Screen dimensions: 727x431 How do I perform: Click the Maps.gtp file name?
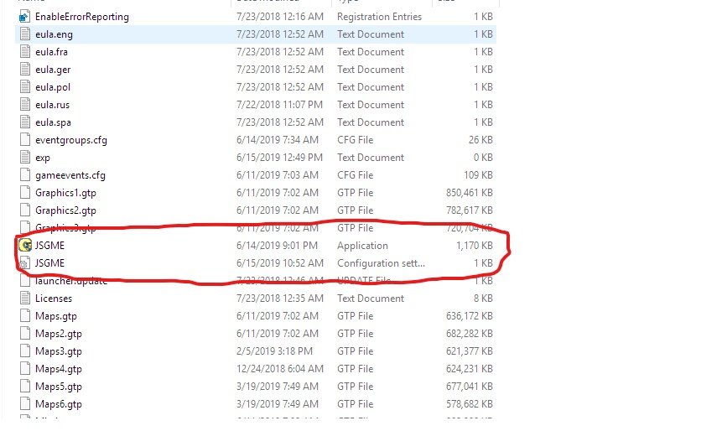click(x=56, y=316)
